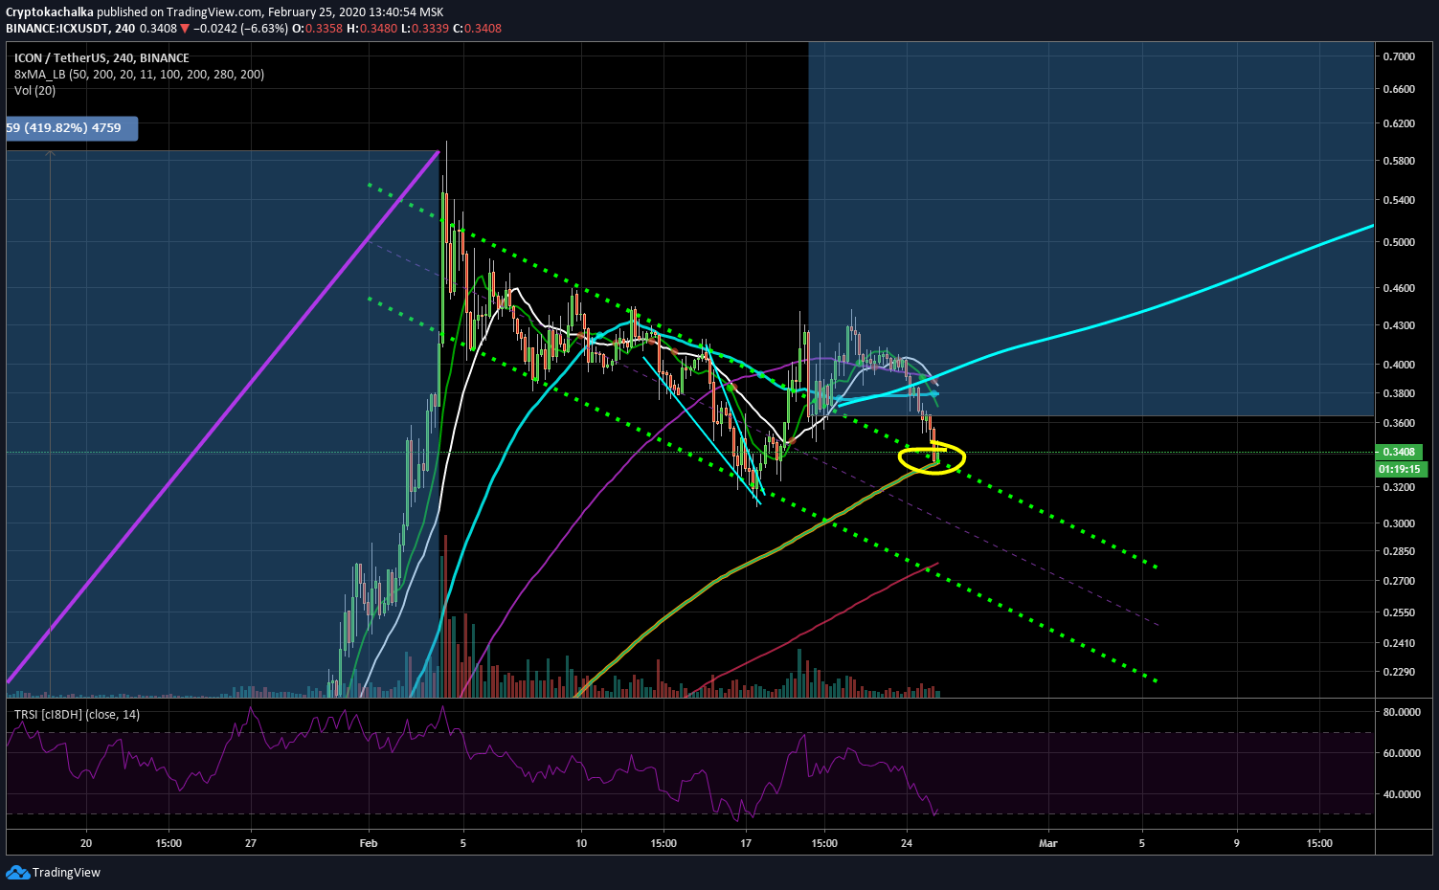Image resolution: width=1439 pixels, height=890 pixels.
Task: Click the TradingView logo at bottom left
Action: coord(54,872)
